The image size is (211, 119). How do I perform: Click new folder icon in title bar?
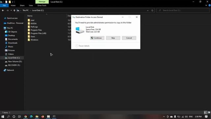[x=10, y=2]
